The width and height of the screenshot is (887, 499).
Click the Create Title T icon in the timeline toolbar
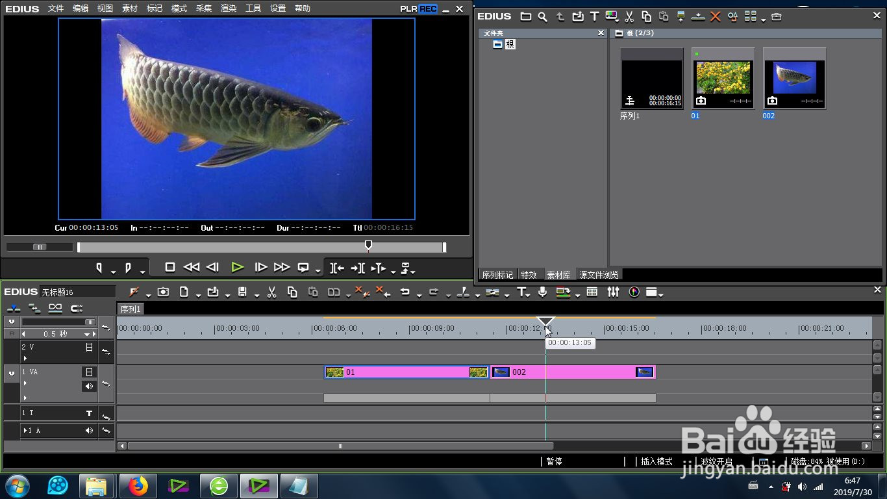(x=521, y=292)
